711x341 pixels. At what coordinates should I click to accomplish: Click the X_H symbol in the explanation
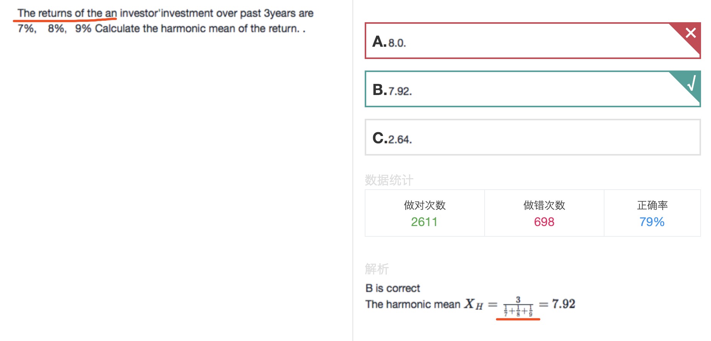click(x=473, y=304)
